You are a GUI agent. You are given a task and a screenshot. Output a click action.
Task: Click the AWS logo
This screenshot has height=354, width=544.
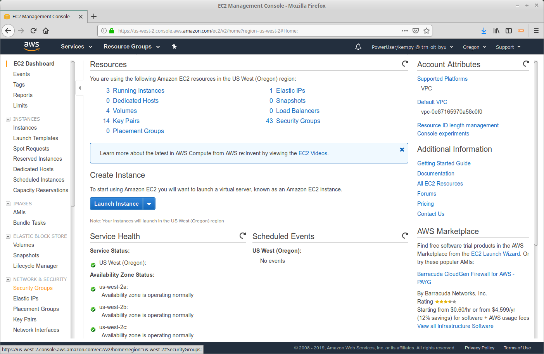[31, 47]
